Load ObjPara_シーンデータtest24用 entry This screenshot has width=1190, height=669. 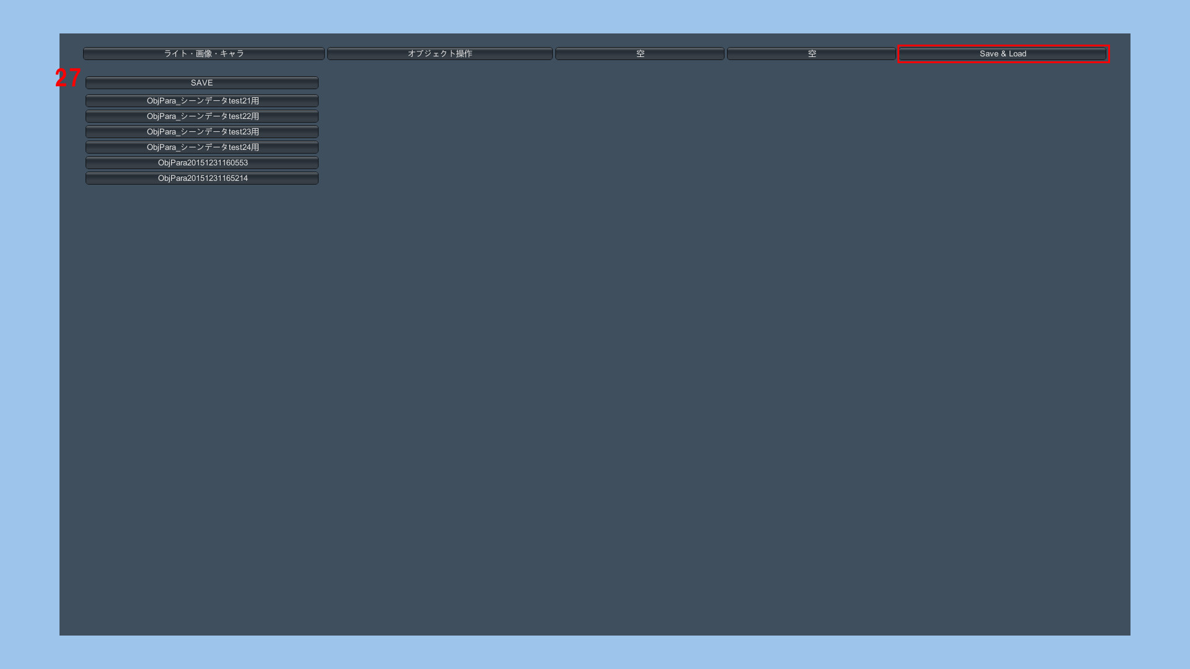tap(202, 147)
